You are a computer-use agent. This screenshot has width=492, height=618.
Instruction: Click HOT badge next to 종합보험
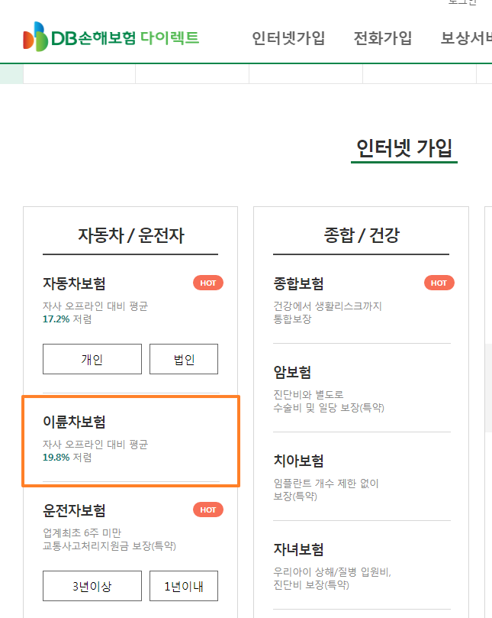point(439,283)
